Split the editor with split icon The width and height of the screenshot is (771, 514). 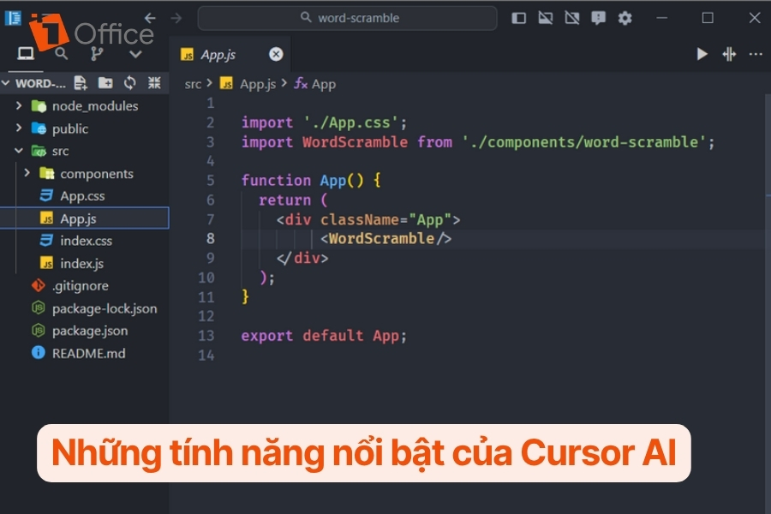coord(729,54)
